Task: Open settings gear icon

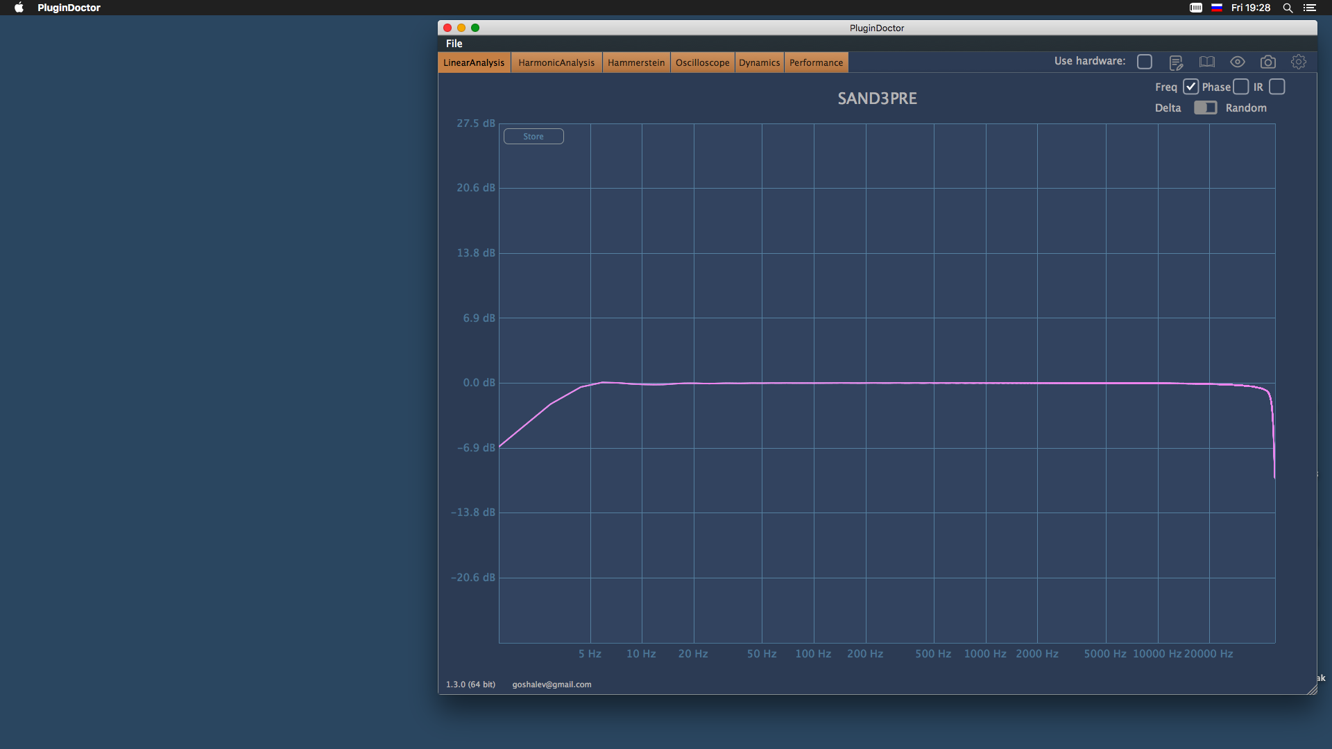Action: [x=1299, y=62]
